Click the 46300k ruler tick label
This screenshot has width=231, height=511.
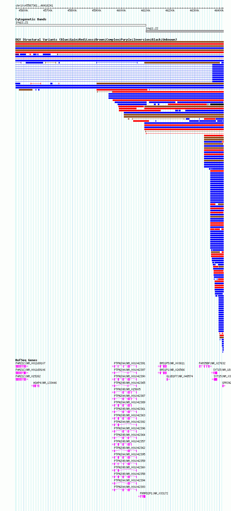coord(194,10)
